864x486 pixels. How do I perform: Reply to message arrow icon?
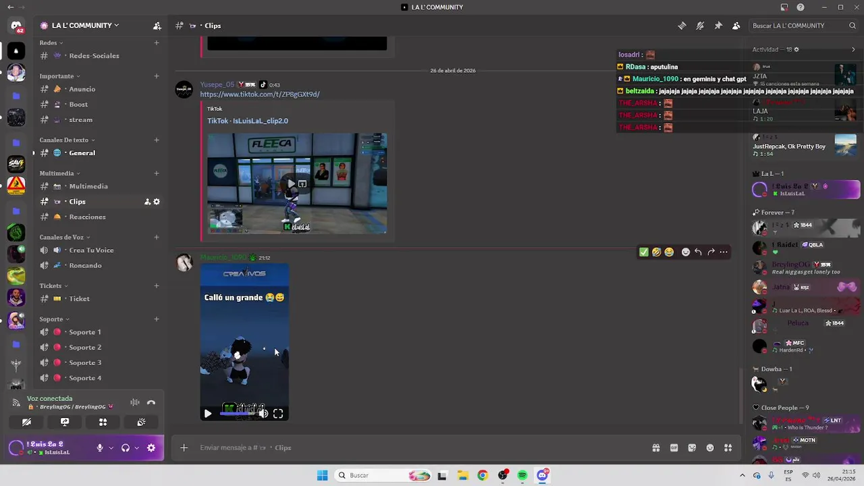[698, 252]
